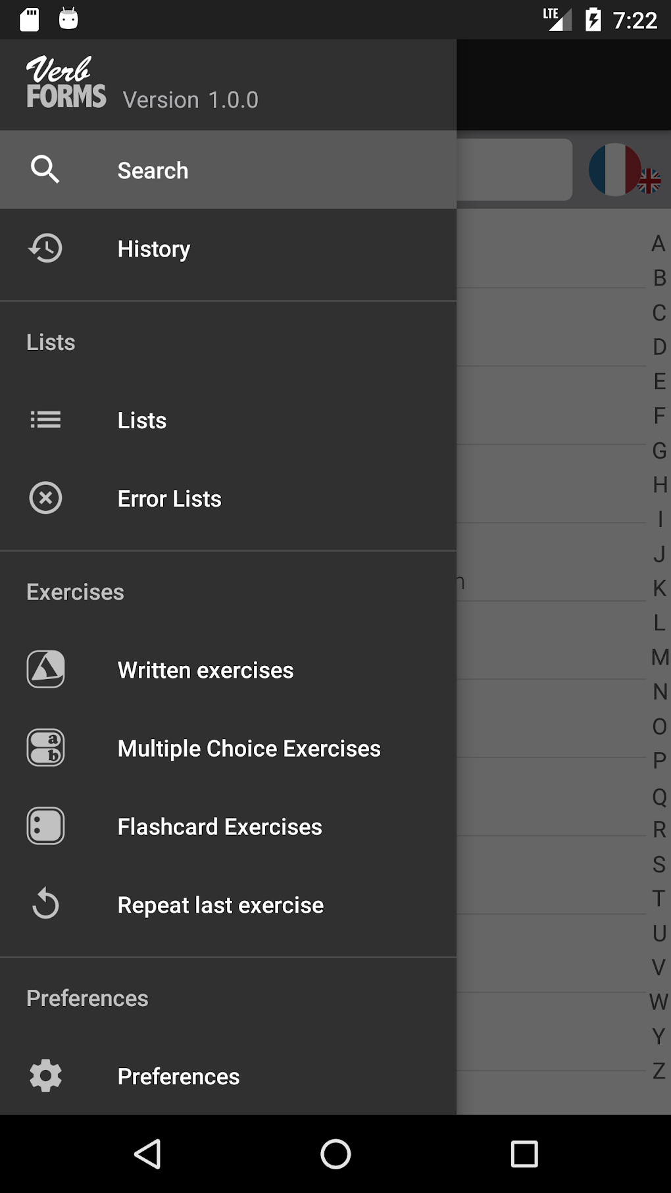Screen dimensions: 671x1193
Task: Tap the Repeat last exercise arrow icon
Action: [45, 904]
